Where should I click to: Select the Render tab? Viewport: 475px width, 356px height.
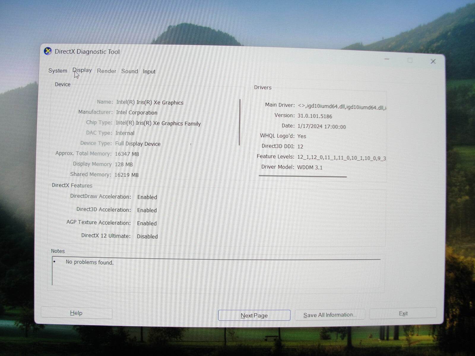pos(106,71)
